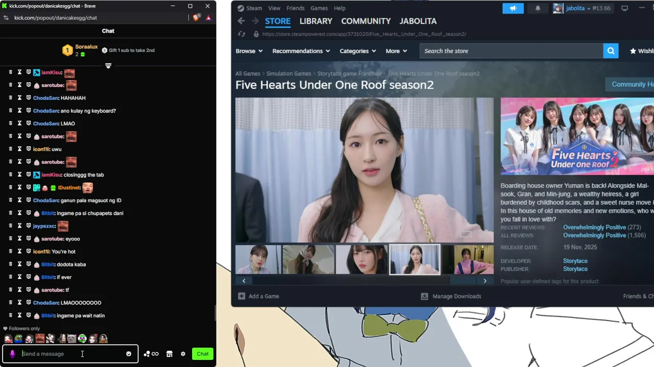Screen dimensions: 654x367
Task: Timeout icon11i on the 'uwu' message
Action: pyautogui.click(x=19, y=149)
